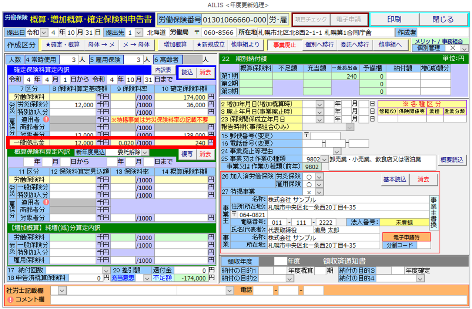This screenshot has width=472, height=309.
Task: Click the 概要読込 button
Action: [x=452, y=160]
